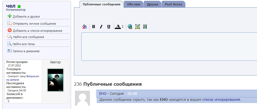The image size is (257, 109).
Task: Click the Remove Text Formatting icon
Action: (x=84, y=27)
